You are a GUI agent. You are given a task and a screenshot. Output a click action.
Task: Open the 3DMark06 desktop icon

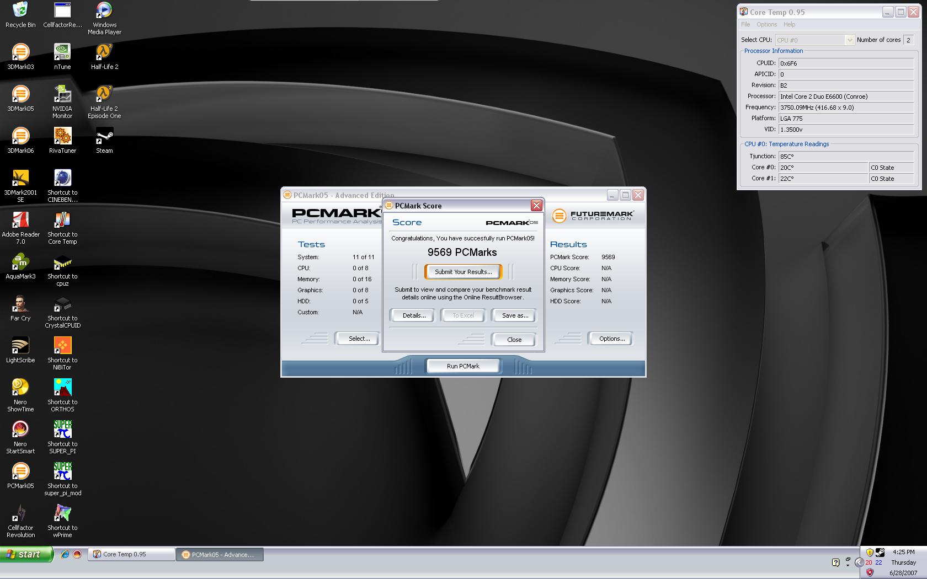point(20,140)
